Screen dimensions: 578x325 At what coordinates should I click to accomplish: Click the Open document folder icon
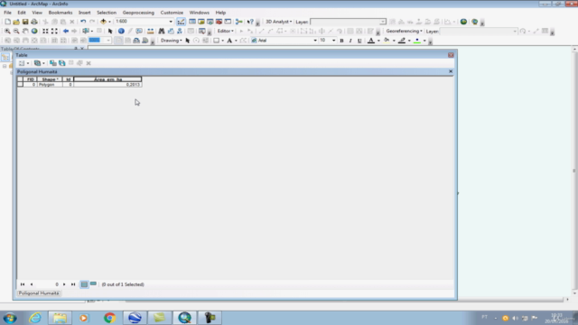coord(16,22)
